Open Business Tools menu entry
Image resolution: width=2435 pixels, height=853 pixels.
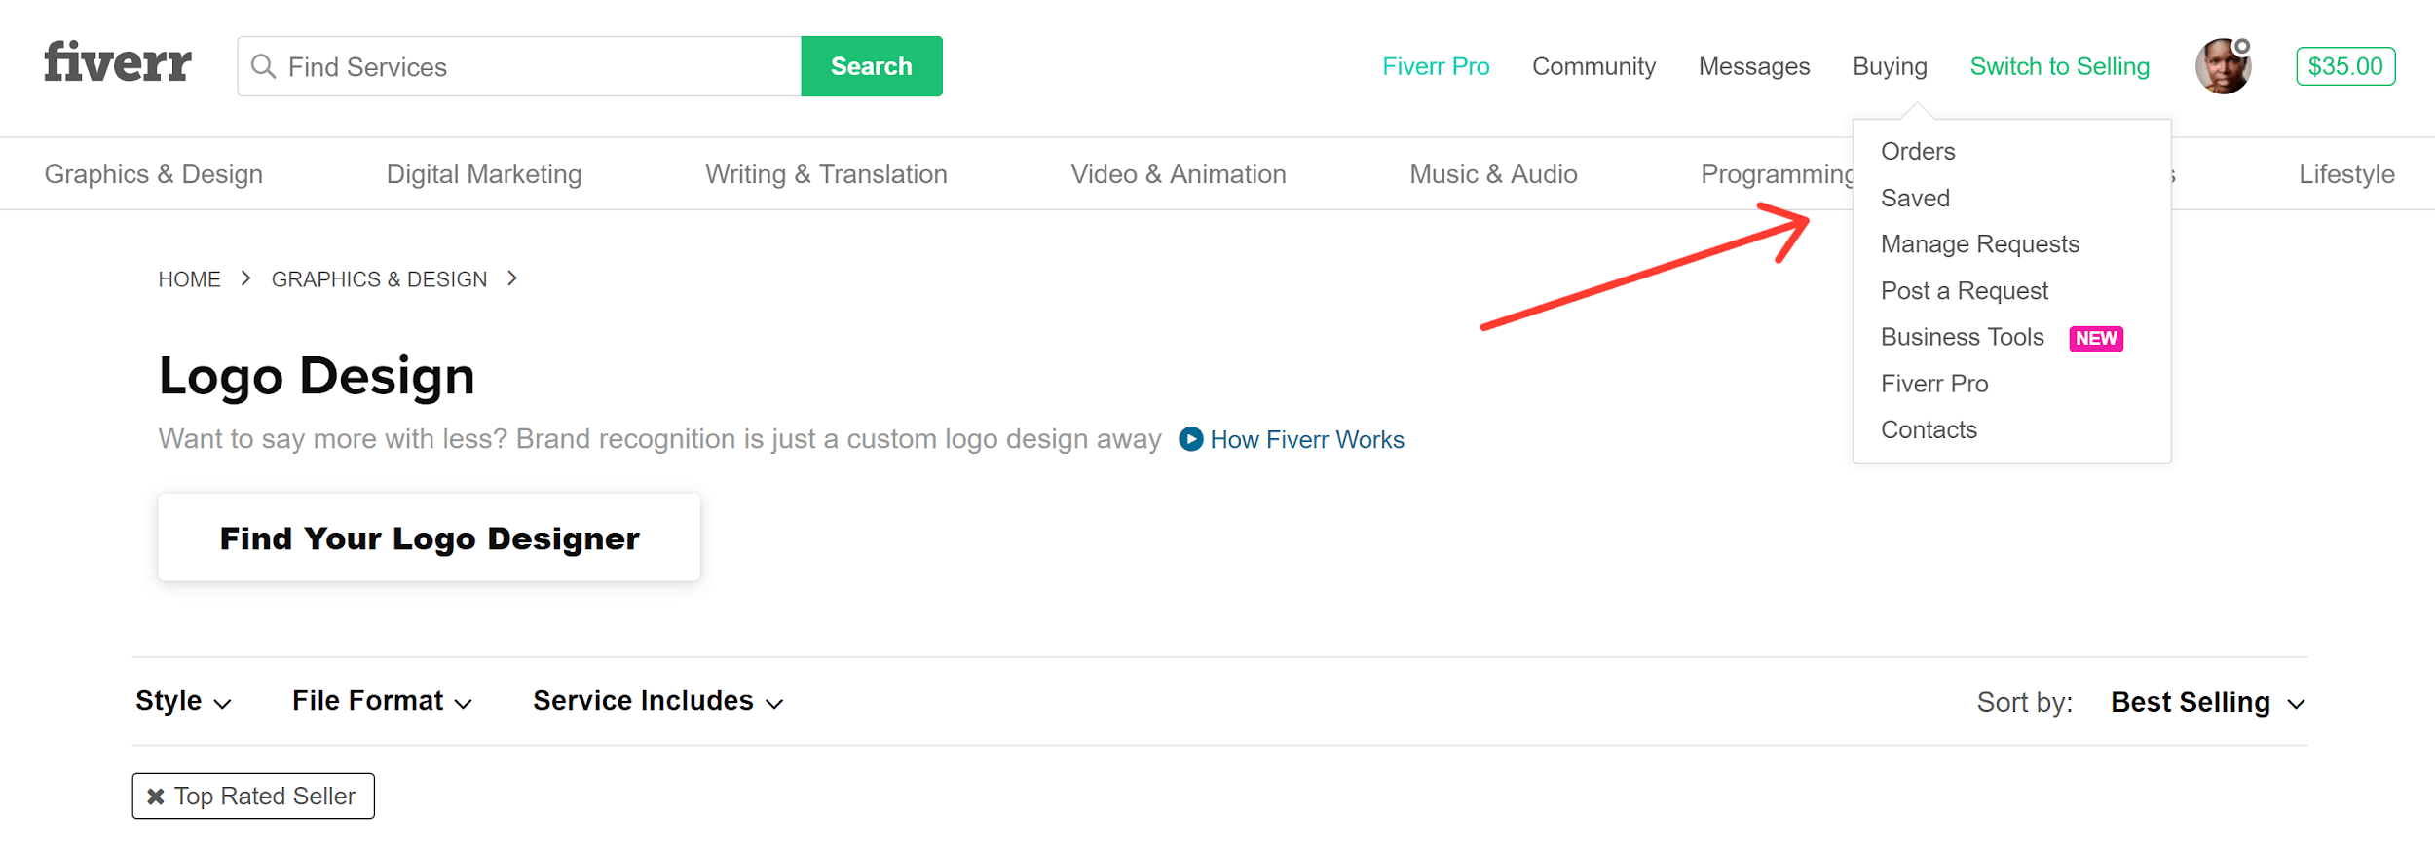click(1962, 337)
